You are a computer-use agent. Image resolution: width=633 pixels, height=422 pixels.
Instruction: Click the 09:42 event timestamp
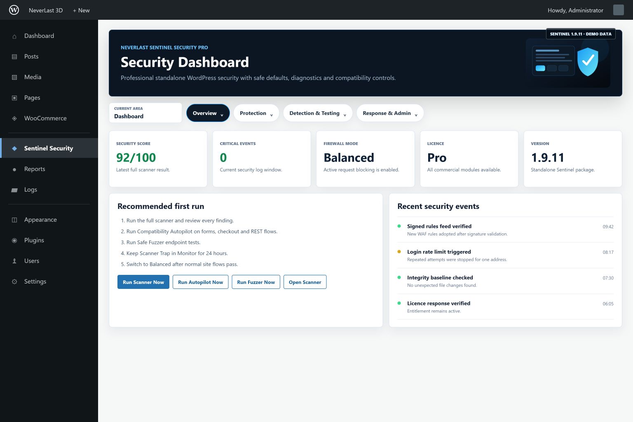[x=608, y=227]
